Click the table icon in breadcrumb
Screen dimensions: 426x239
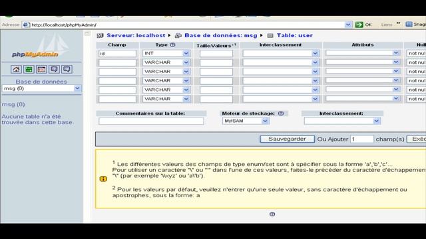tap(270, 35)
